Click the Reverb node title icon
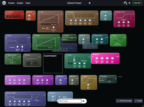This screenshot has width=144, height=107. (x=93, y=54)
